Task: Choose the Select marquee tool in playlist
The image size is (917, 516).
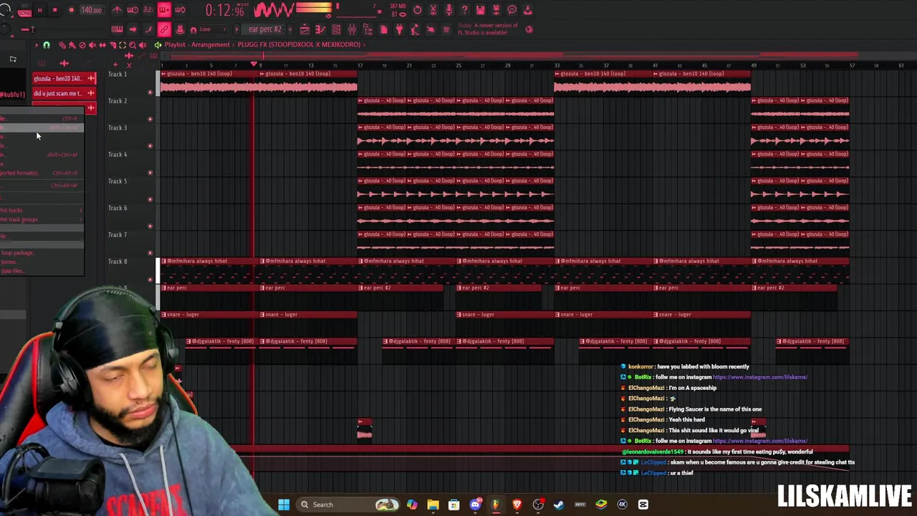Action: point(122,45)
